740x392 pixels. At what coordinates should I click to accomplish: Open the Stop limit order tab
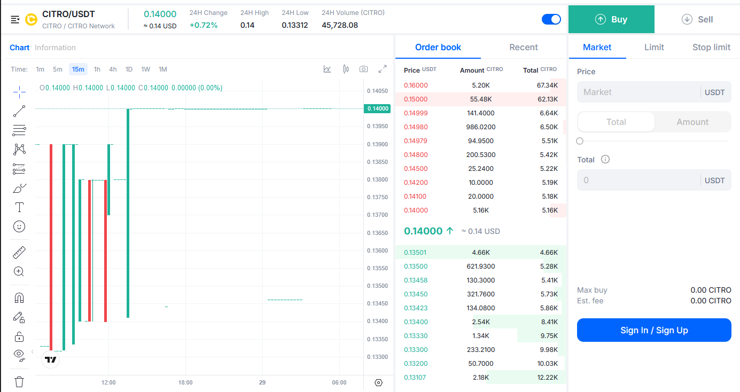(711, 47)
